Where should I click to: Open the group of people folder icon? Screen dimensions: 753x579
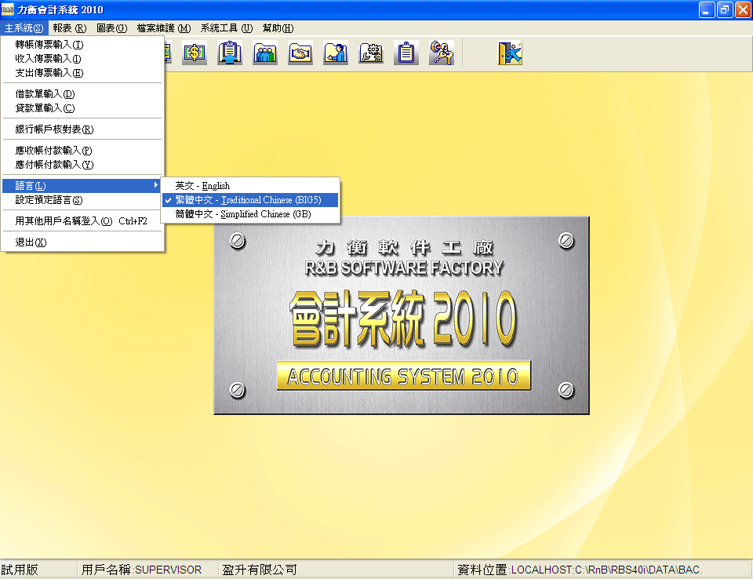click(x=265, y=53)
